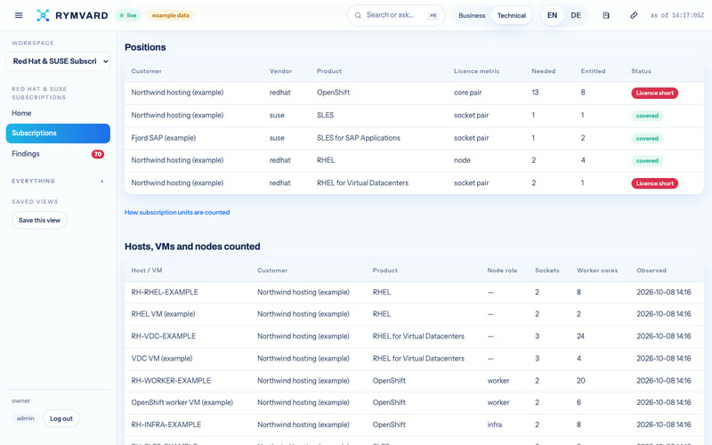Click Licence short badge for RHEL Virtual Datacenters
Image resolution: width=712 pixels, height=445 pixels.
tap(654, 183)
